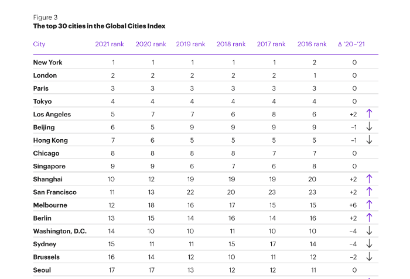The image size is (410, 279).
Task: Click the City column header
Action: [x=39, y=44]
